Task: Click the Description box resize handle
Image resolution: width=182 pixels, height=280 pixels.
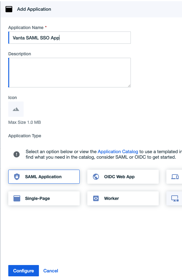Action: pyautogui.click(x=129, y=86)
